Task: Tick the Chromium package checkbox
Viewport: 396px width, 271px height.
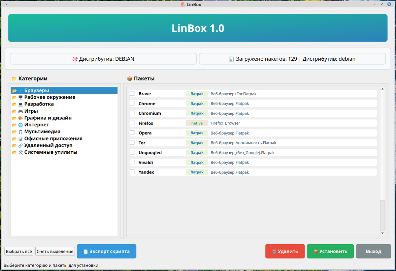Action: [132, 113]
